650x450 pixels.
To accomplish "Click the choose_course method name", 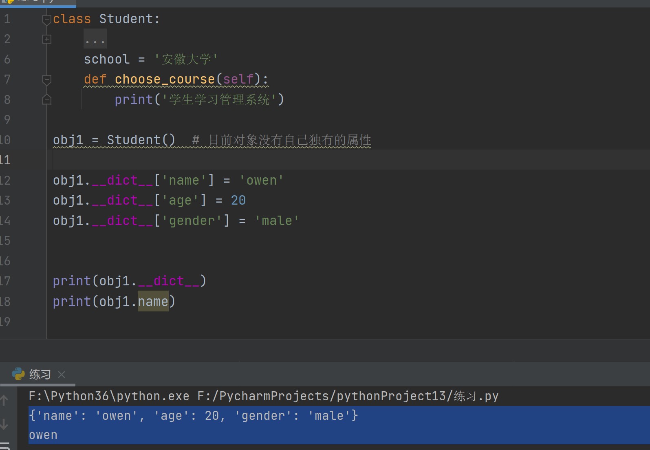I will coord(164,79).
